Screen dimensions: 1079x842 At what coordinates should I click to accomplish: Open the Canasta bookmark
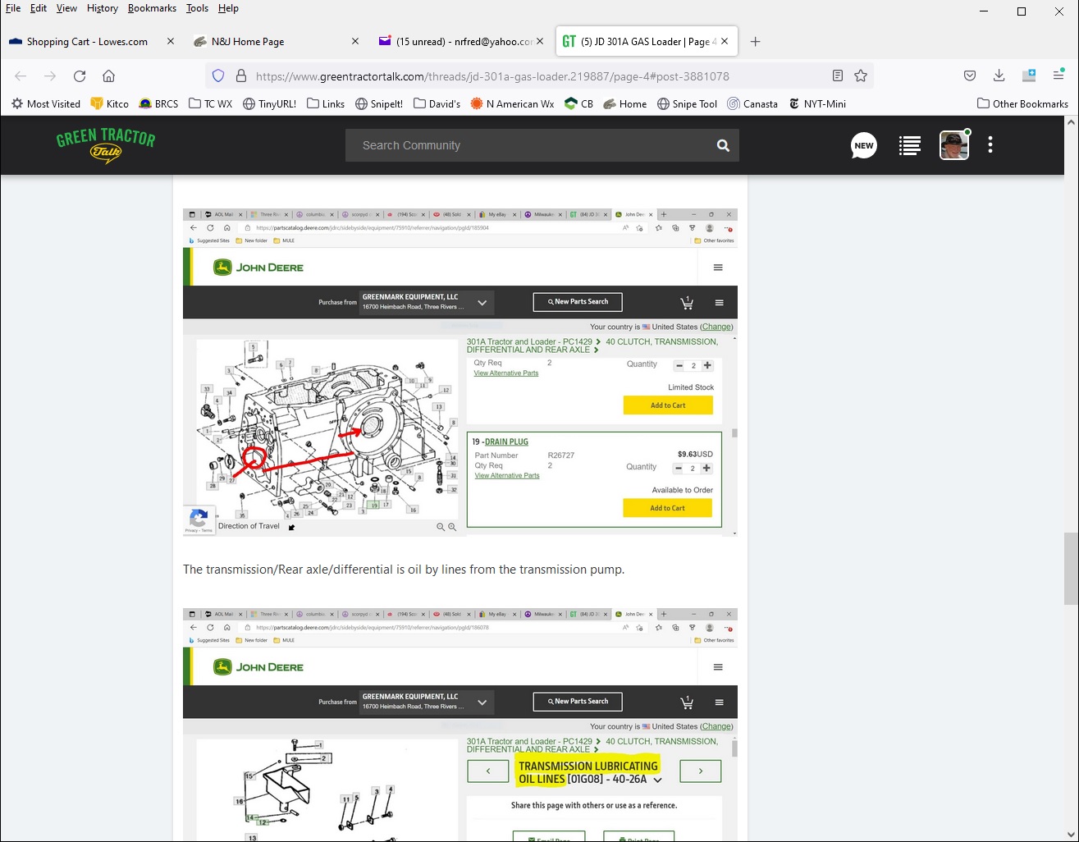pos(752,104)
